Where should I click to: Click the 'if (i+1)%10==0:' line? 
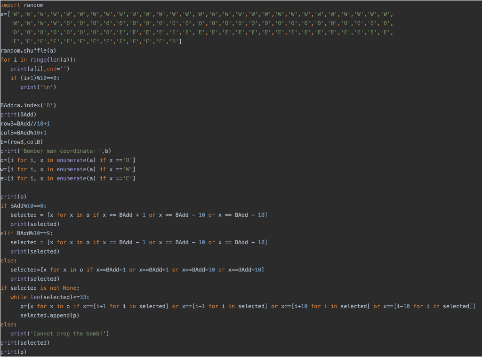[35, 78]
